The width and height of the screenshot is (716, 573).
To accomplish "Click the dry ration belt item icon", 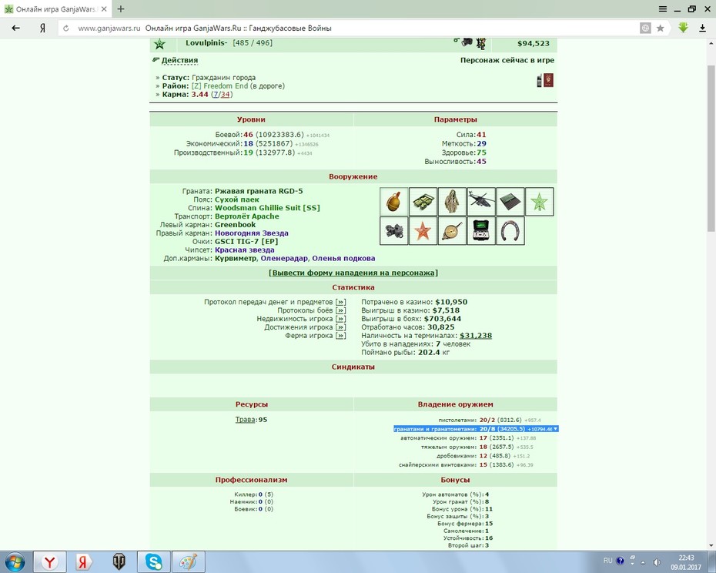I will click(423, 202).
